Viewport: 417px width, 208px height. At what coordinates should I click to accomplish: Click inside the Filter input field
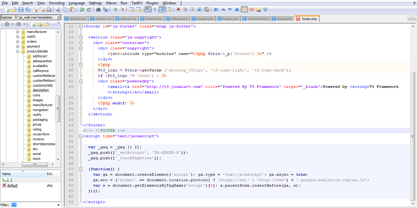[31, 205]
